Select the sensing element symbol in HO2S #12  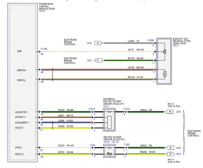[110, 154]
